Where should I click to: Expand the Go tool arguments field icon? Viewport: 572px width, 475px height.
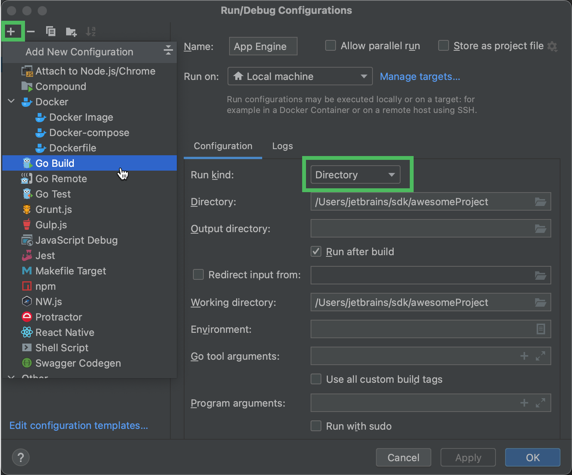click(541, 356)
